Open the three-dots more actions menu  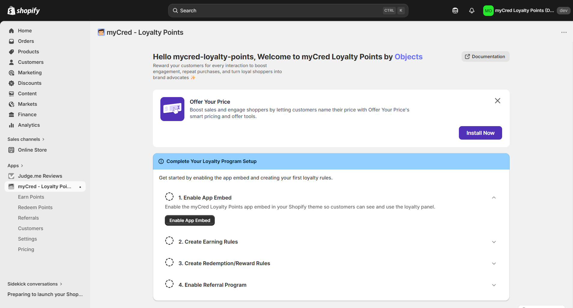point(564,32)
